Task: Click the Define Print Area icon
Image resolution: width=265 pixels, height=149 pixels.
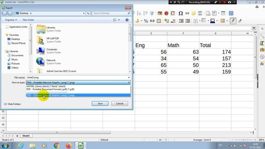Action: [x=208, y=13]
